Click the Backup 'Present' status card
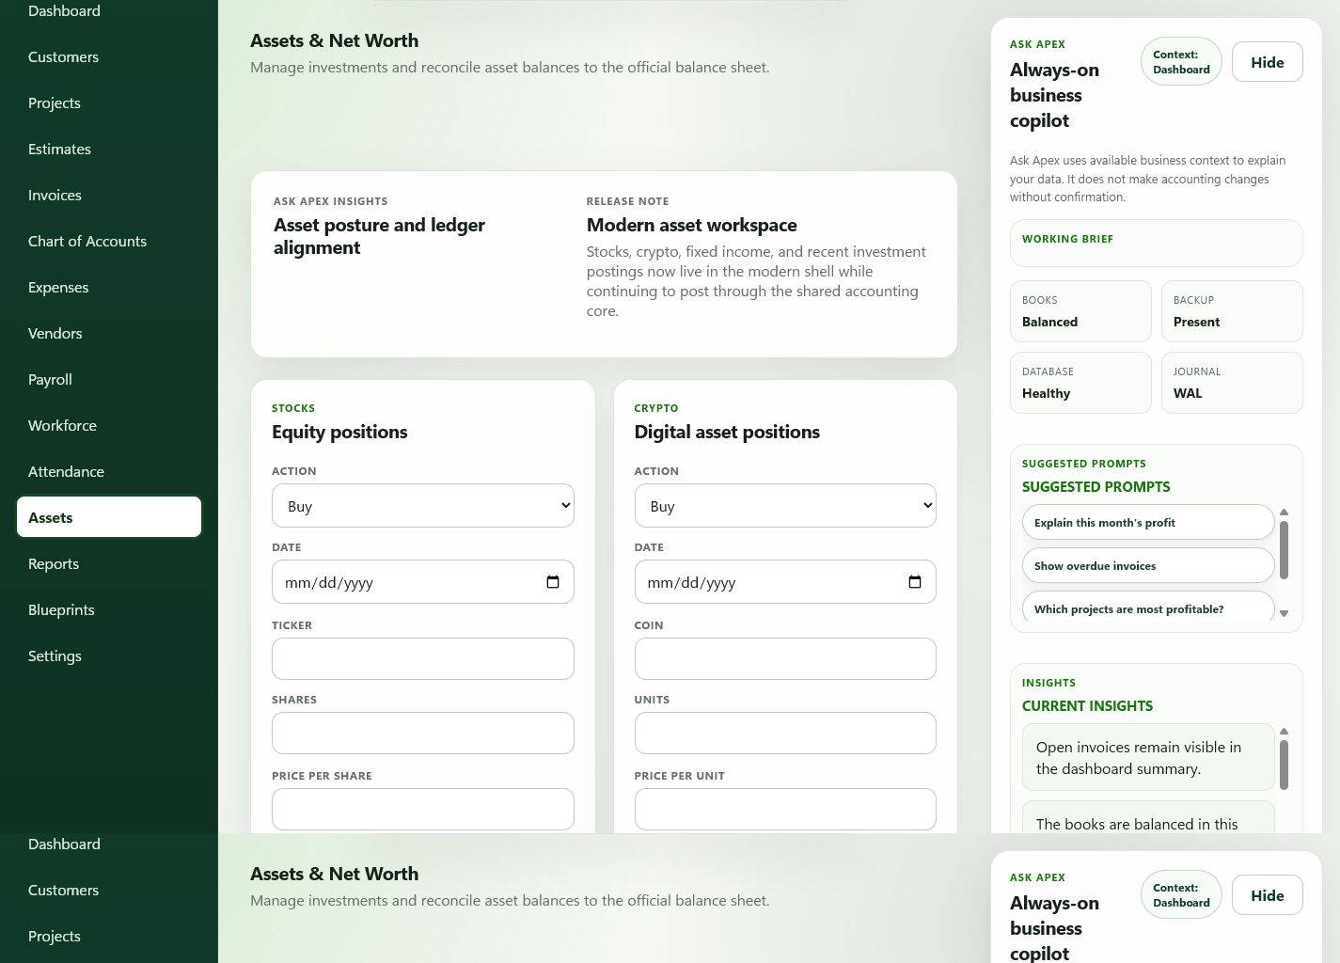Screen dimensions: 1340x963 (1232, 311)
